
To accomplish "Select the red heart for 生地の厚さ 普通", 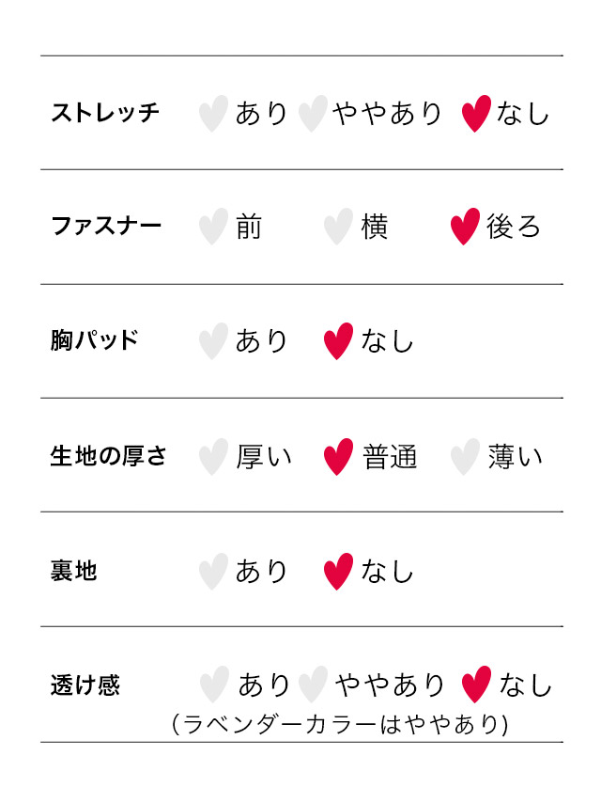I will pyautogui.click(x=338, y=457).
